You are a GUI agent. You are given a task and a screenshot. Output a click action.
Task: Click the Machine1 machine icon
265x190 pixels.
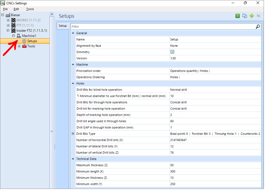[x=19, y=36]
